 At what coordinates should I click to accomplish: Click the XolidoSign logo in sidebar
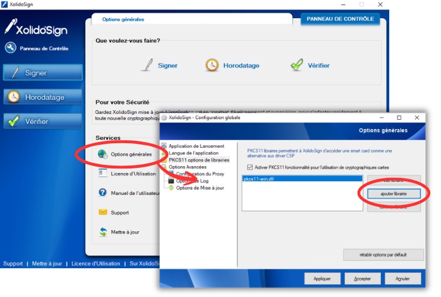point(36,28)
